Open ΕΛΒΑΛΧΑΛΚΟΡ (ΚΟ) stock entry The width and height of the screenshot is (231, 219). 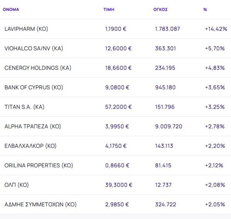click(30, 146)
